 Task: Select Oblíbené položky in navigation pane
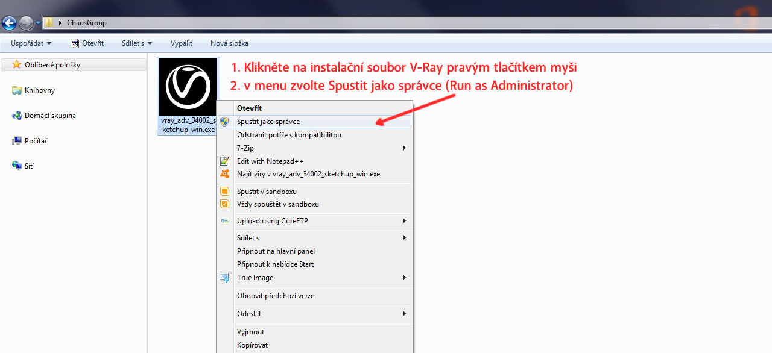(x=74, y=64)
